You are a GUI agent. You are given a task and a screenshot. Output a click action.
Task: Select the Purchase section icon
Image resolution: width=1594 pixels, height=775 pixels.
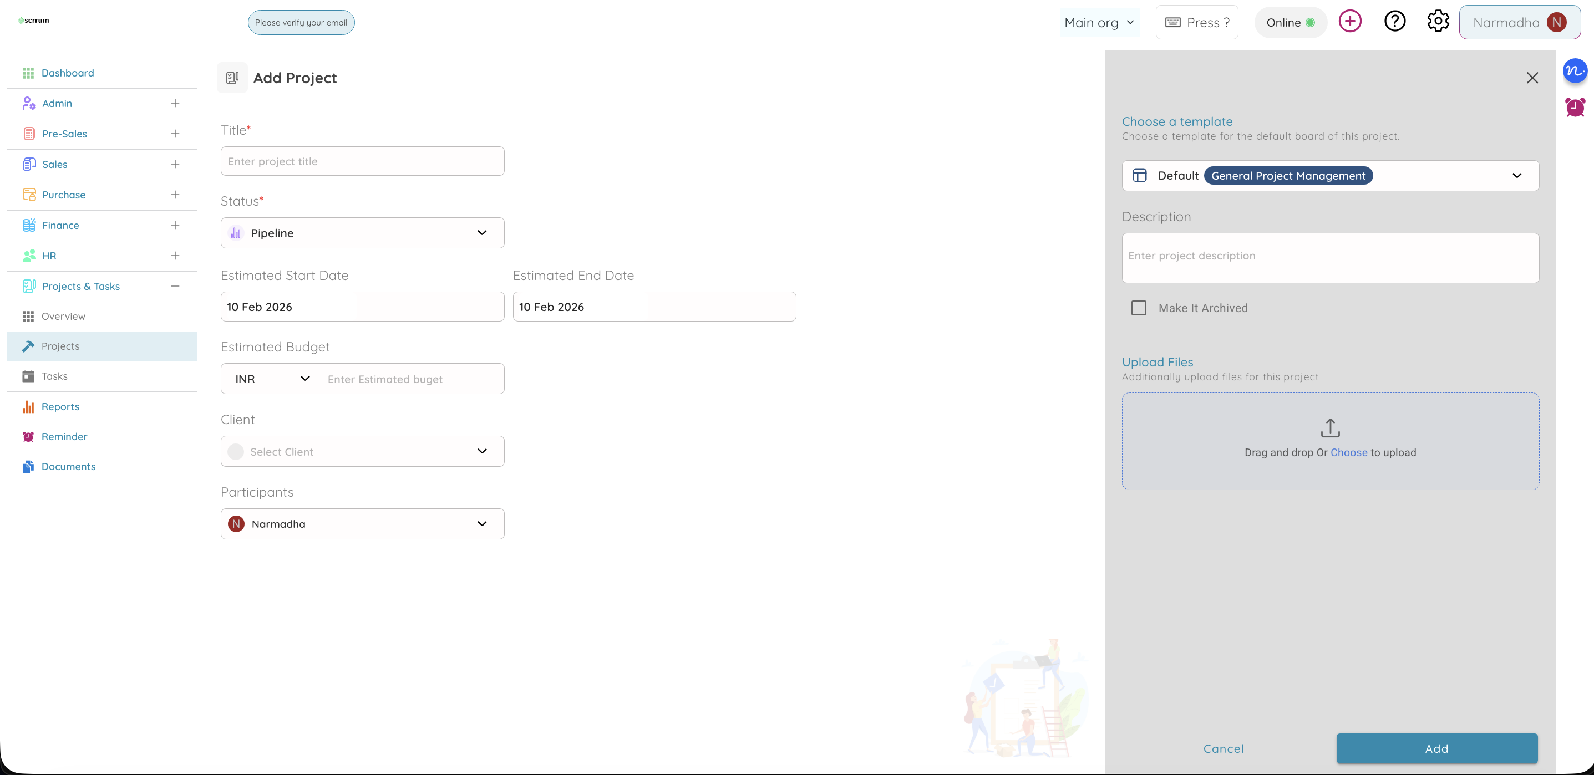click(28, 194)
